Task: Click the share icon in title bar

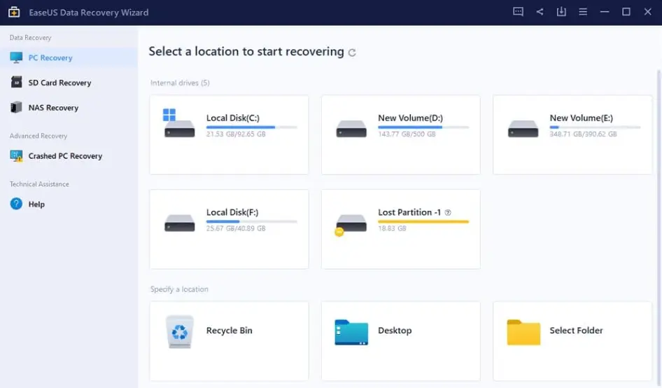Action: (x=540, y=12)
